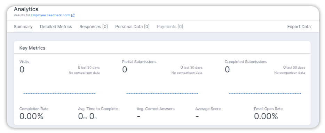Open the Employee Feedback Form link
325x133 pixels.
(51, 15)
